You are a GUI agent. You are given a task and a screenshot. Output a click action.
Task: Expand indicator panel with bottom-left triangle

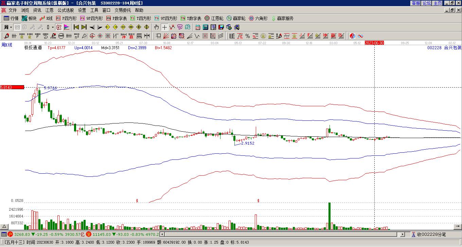tap(4, 226)
